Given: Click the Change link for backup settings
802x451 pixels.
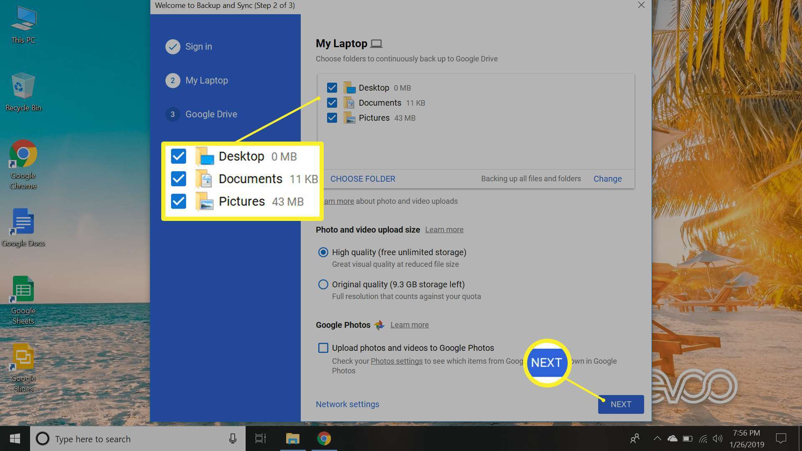Looking at the screenshot, I should [x=607, y=178].
